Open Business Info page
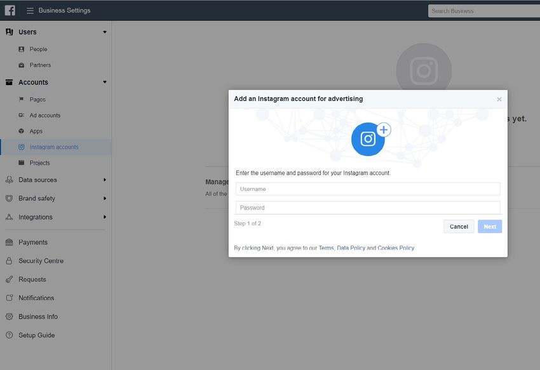540x370 pixels. click(38, 316)
